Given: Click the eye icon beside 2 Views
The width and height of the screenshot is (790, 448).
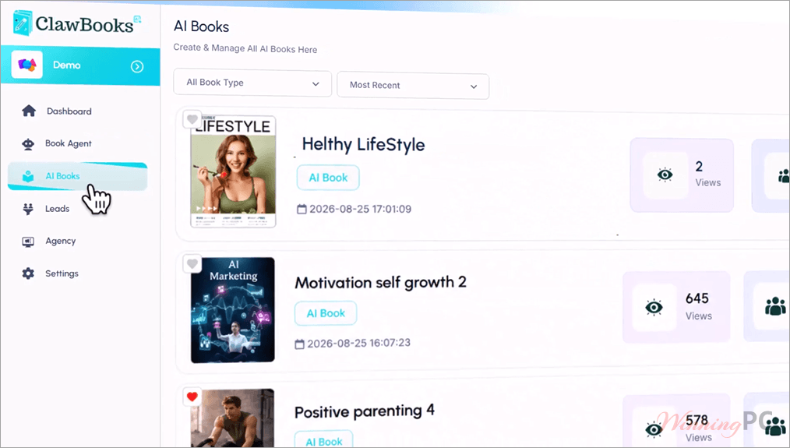Looking at the screenshot, I should tap(665, 175).
